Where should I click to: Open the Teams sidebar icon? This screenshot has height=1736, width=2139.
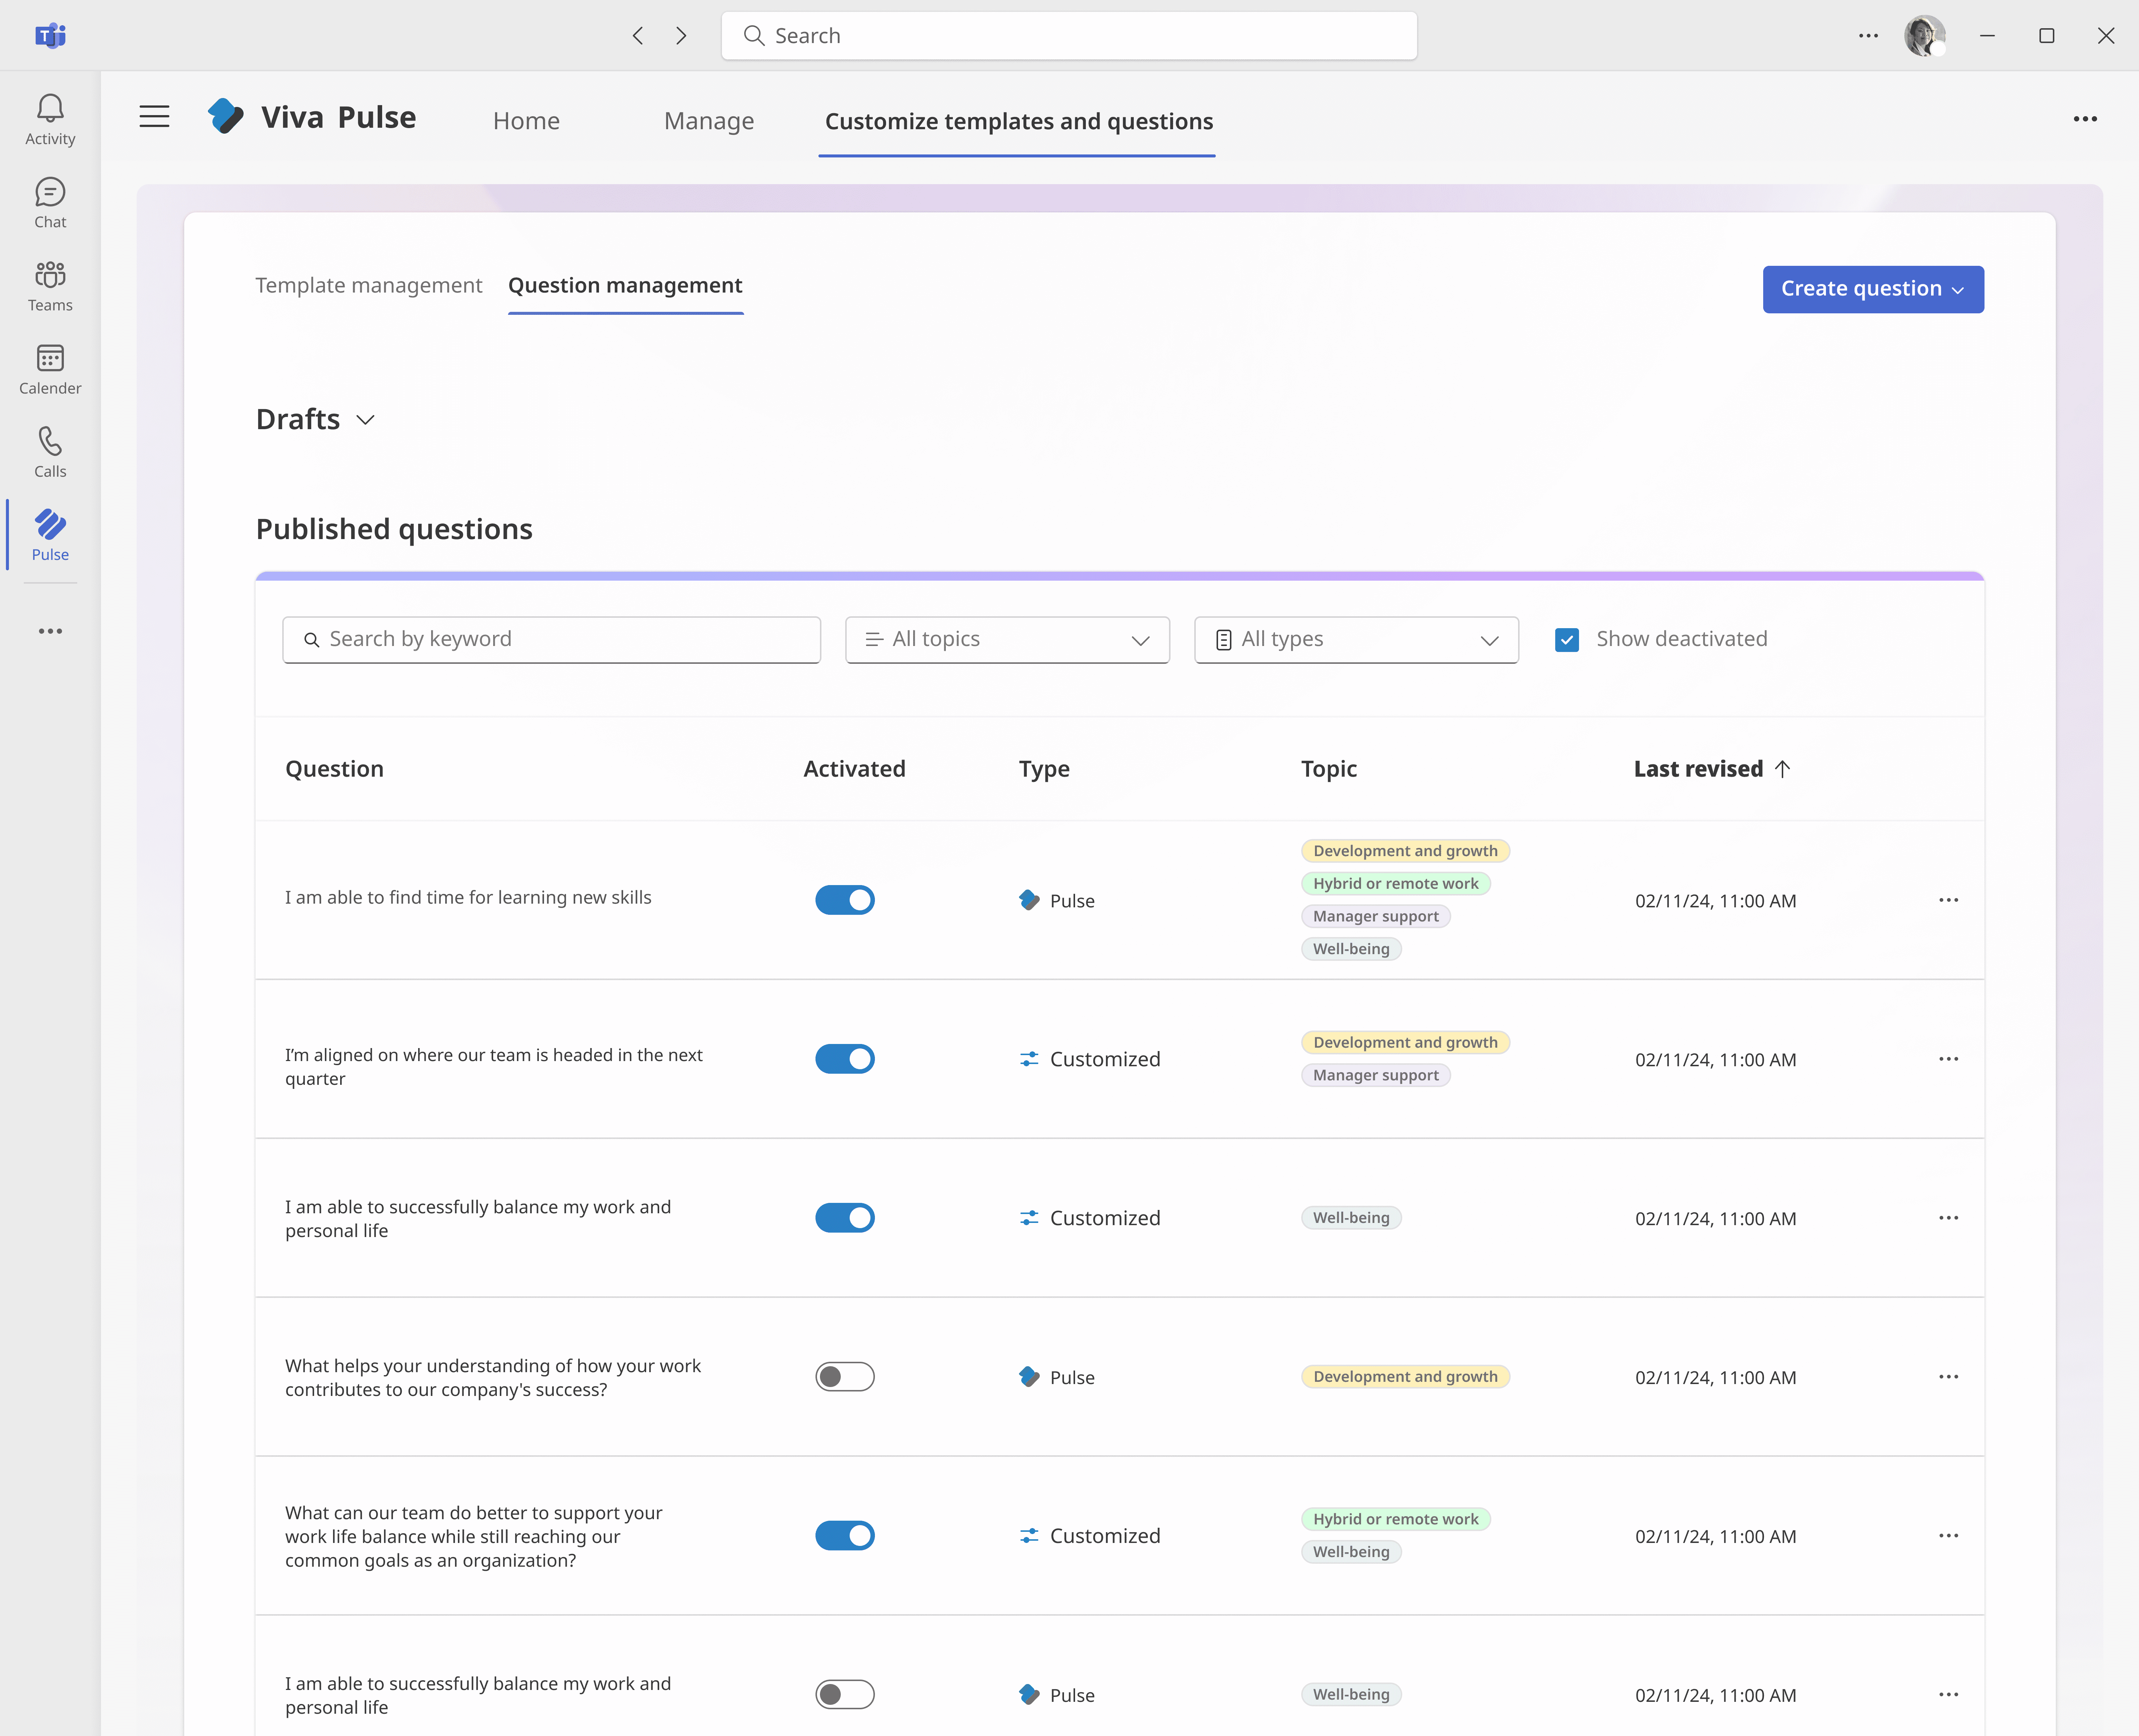[x=50, y=285]
